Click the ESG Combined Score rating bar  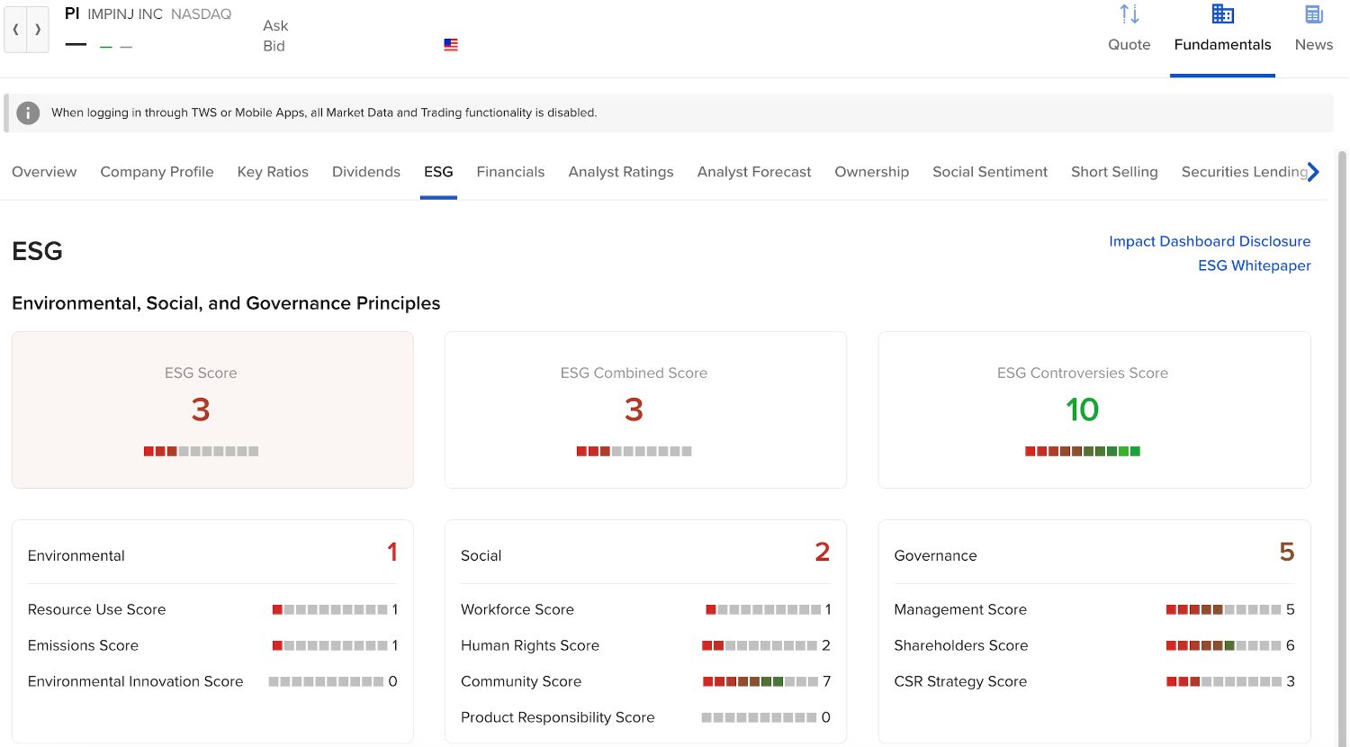634,451
